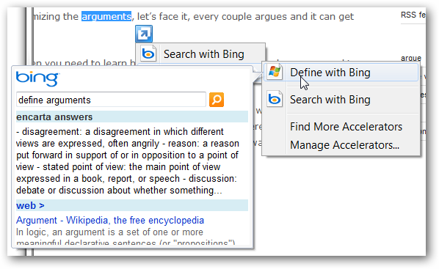439x269 pixels.
Task: Click the 'define arguments' search field
Action: (111, 100)
